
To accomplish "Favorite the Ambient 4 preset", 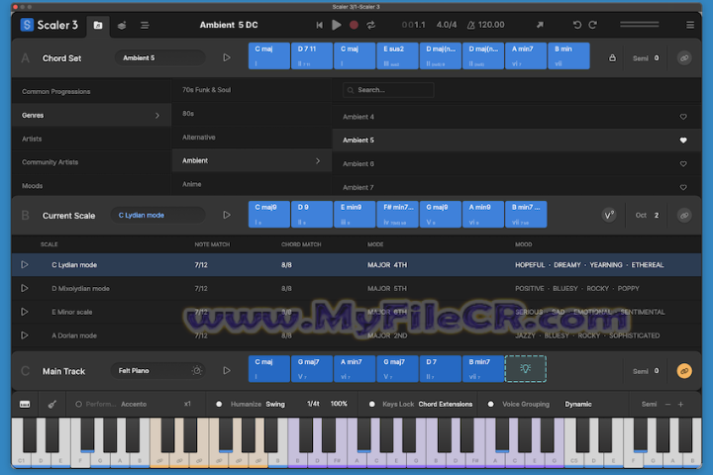I will tap(683, 117).
